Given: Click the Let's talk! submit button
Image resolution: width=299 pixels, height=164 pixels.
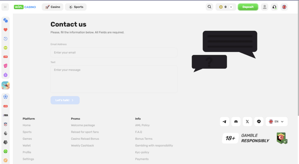Looking at the screenshot, I should pos(65,100).
